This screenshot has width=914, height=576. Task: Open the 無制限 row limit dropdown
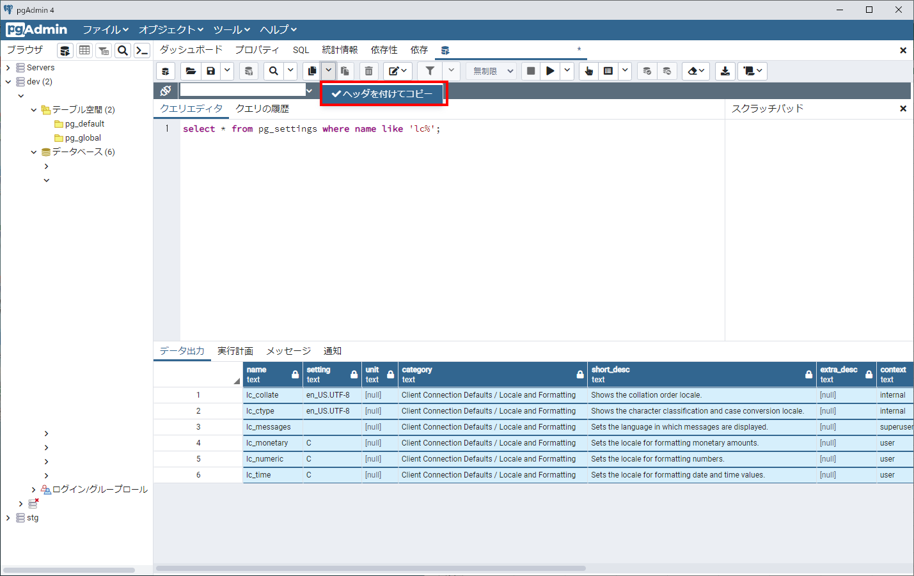(493, 71)
